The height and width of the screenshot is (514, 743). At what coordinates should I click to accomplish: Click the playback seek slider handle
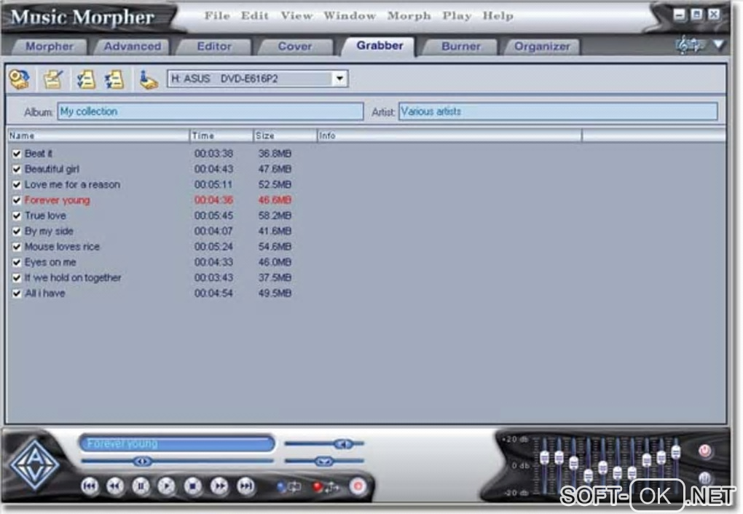pos(142,461)
